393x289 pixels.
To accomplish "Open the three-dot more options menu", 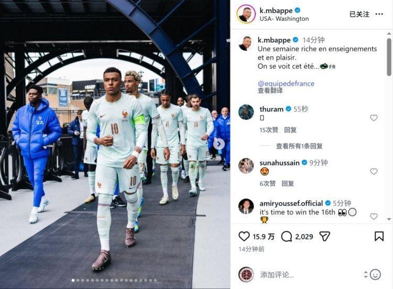I will (379, 14).
